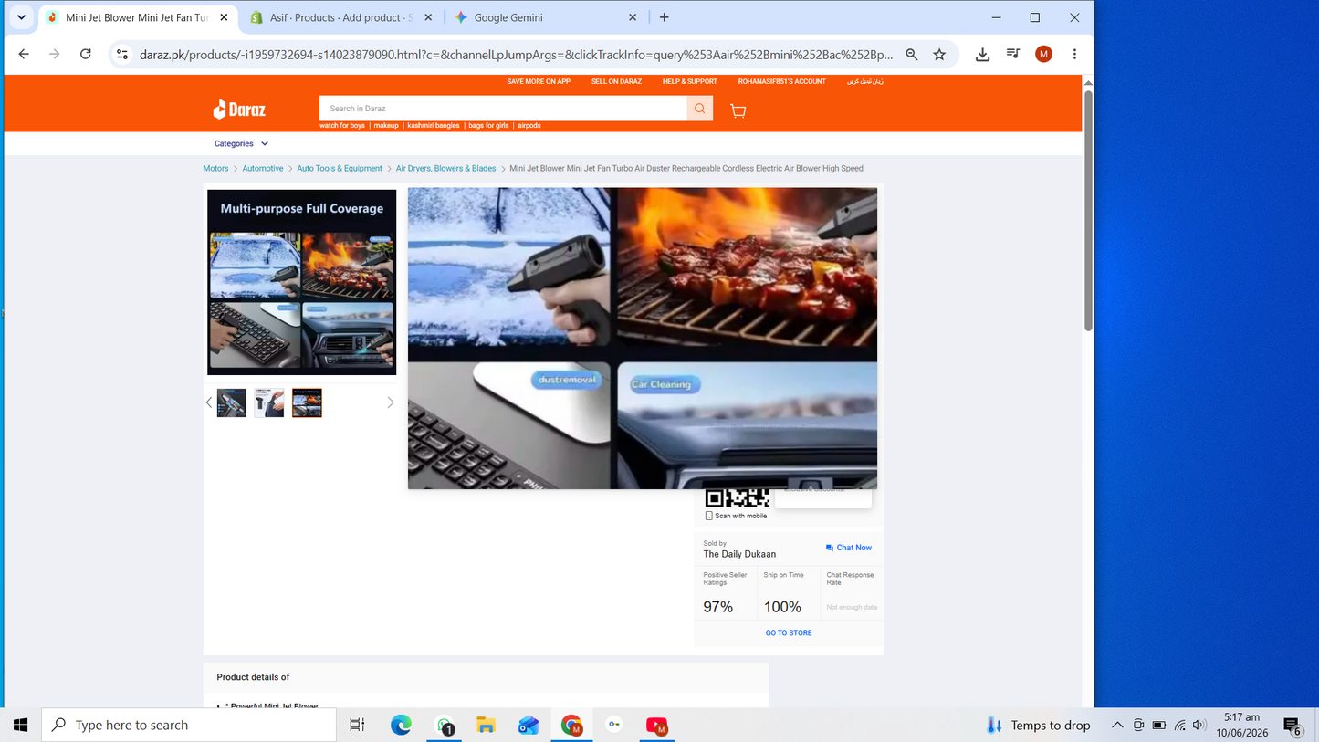This screenshot has width=1319, height=742.
Task: Open Chrome three-dot menu
Action: (1074, 55)
